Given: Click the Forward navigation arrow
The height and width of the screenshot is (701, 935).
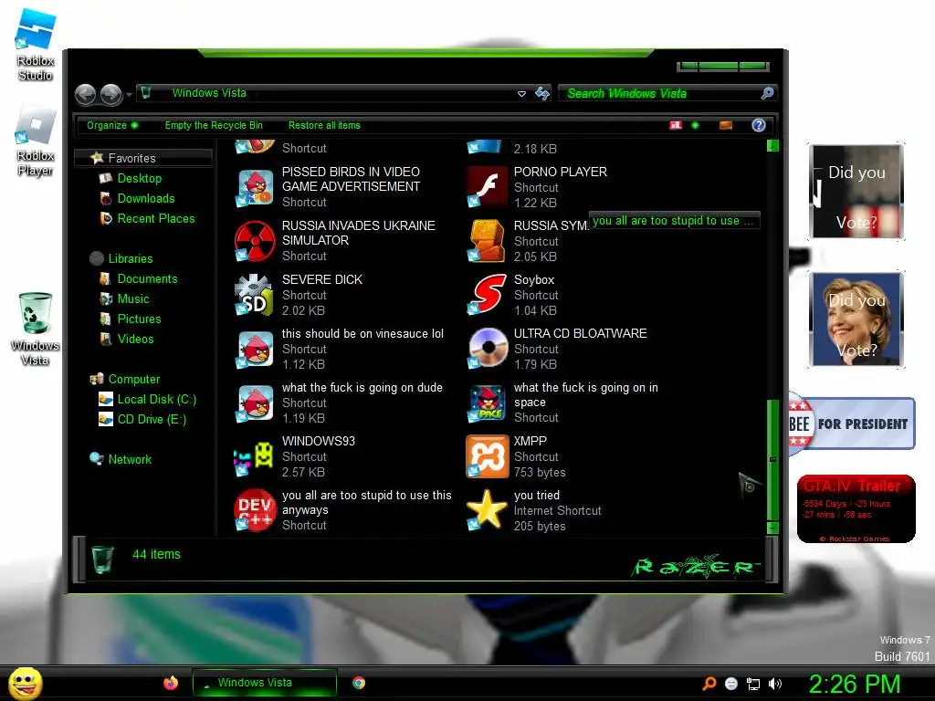Looking at the screenshot, I should point(110,94).
